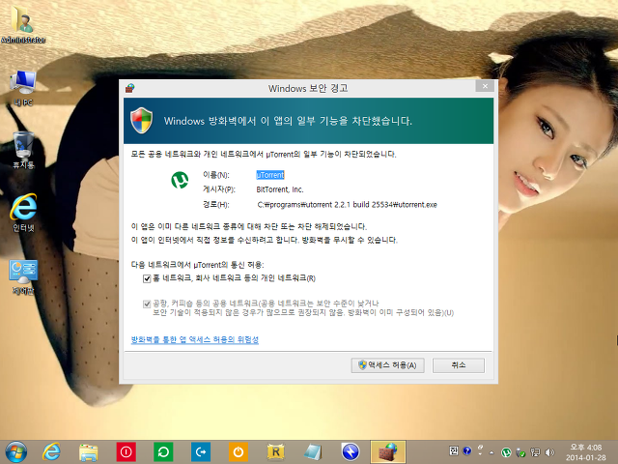Click the green restart taskbar icon
The image size is (618, 464).
(163, 452)
